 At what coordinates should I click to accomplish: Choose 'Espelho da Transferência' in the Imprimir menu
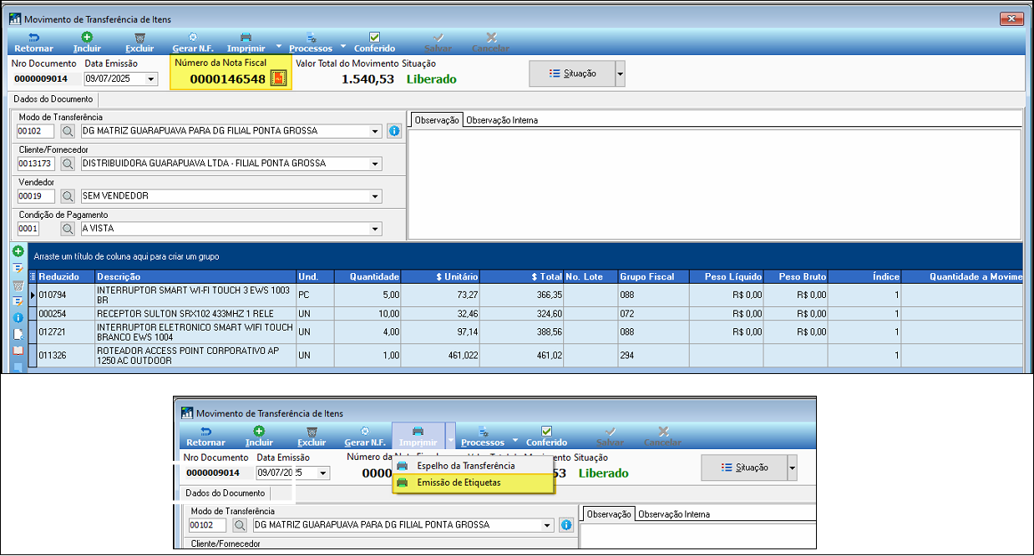click(x=465, y=466)
